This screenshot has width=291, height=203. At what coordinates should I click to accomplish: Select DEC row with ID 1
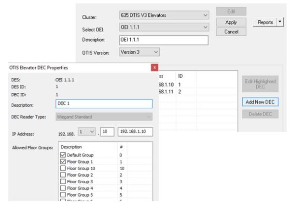tap(198, 85)
